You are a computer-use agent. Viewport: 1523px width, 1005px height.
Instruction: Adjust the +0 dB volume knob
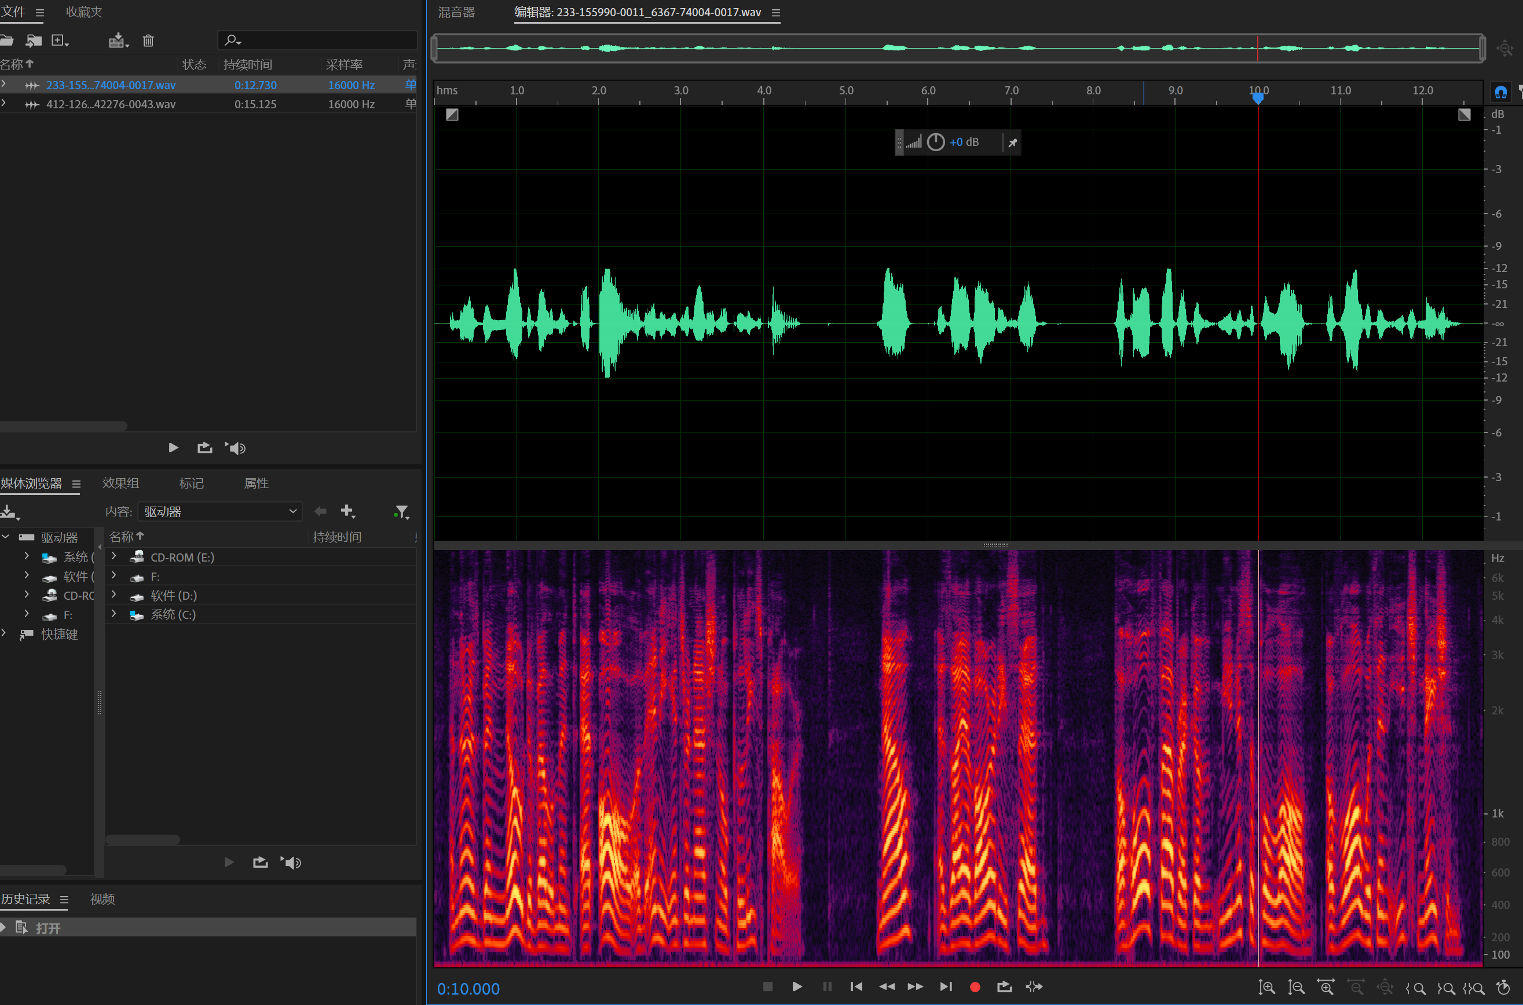[935, 142]
